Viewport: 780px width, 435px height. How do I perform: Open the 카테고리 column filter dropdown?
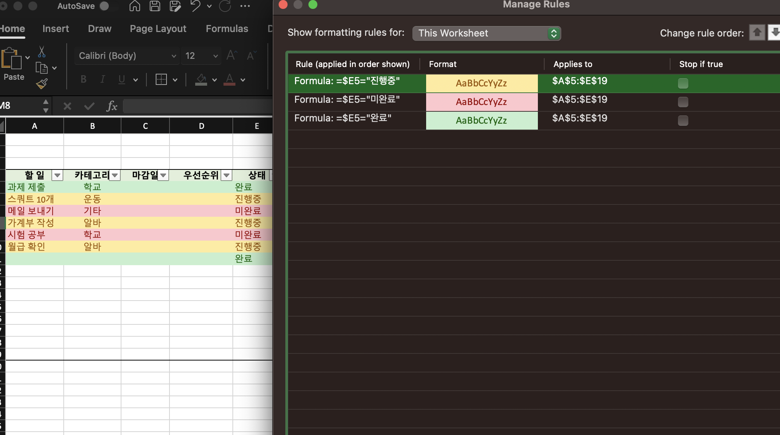point(115,175)
